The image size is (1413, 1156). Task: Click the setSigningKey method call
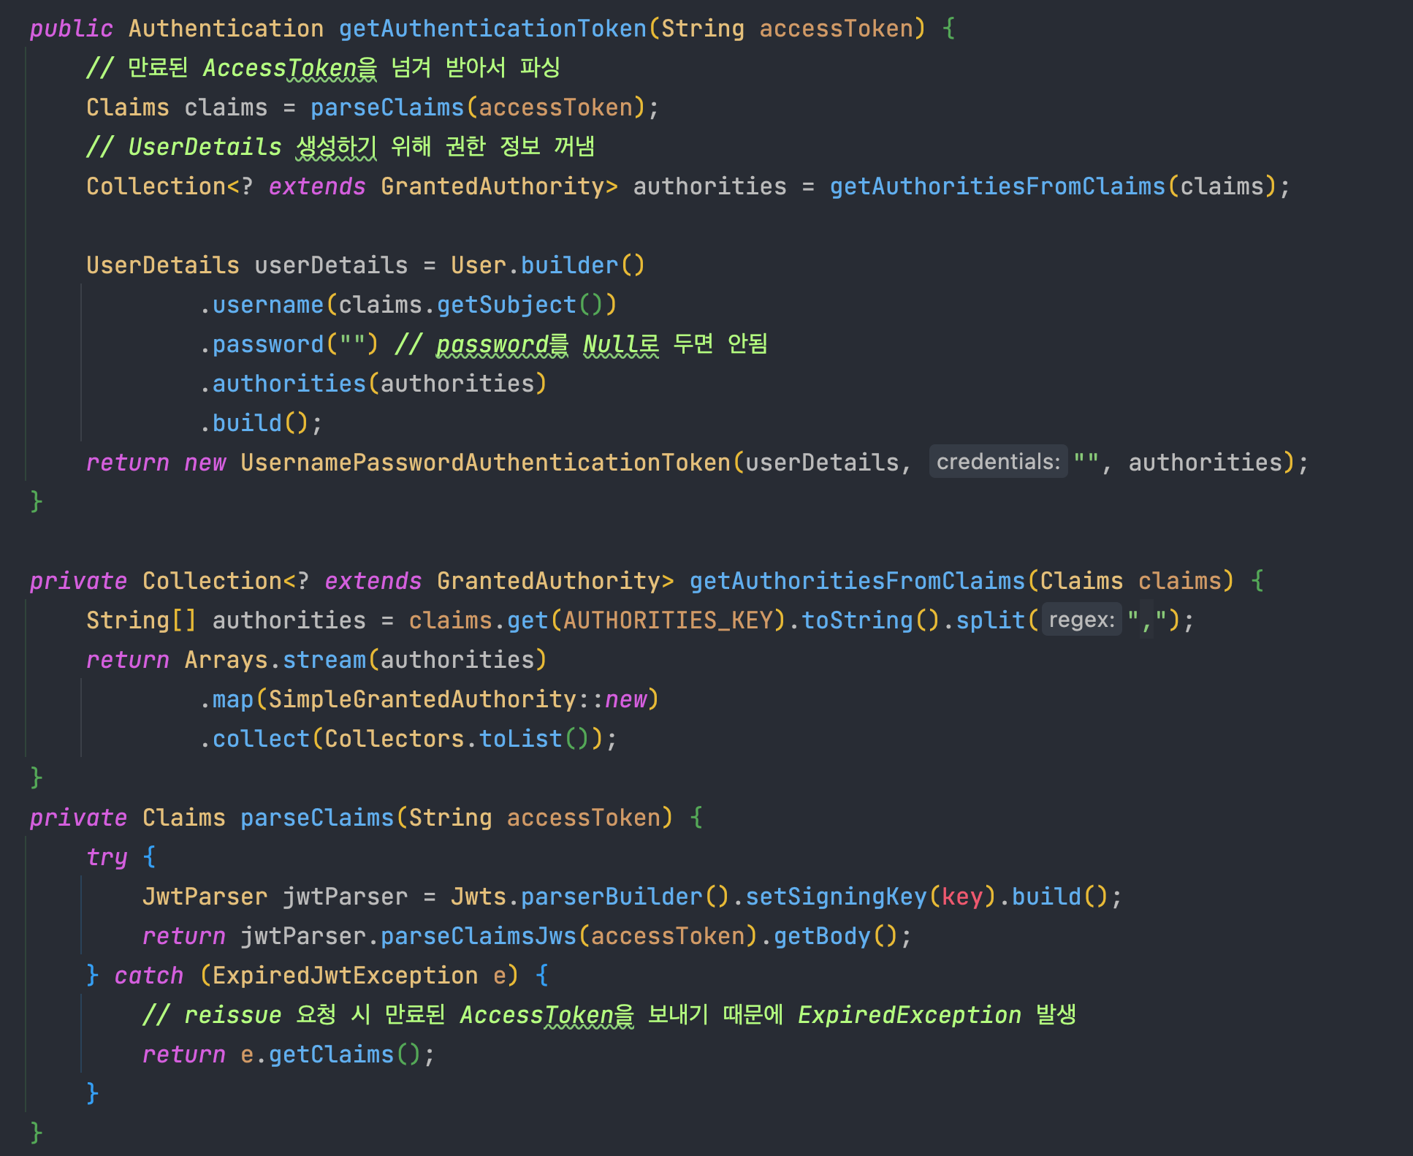[x=836, y=897]
